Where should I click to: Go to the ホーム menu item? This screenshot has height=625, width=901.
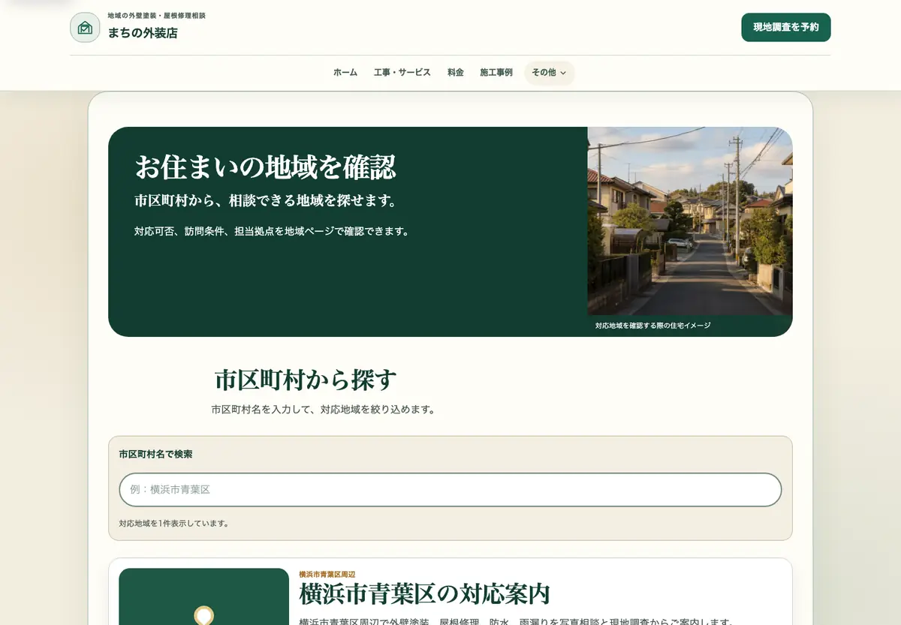click(345, 73)
